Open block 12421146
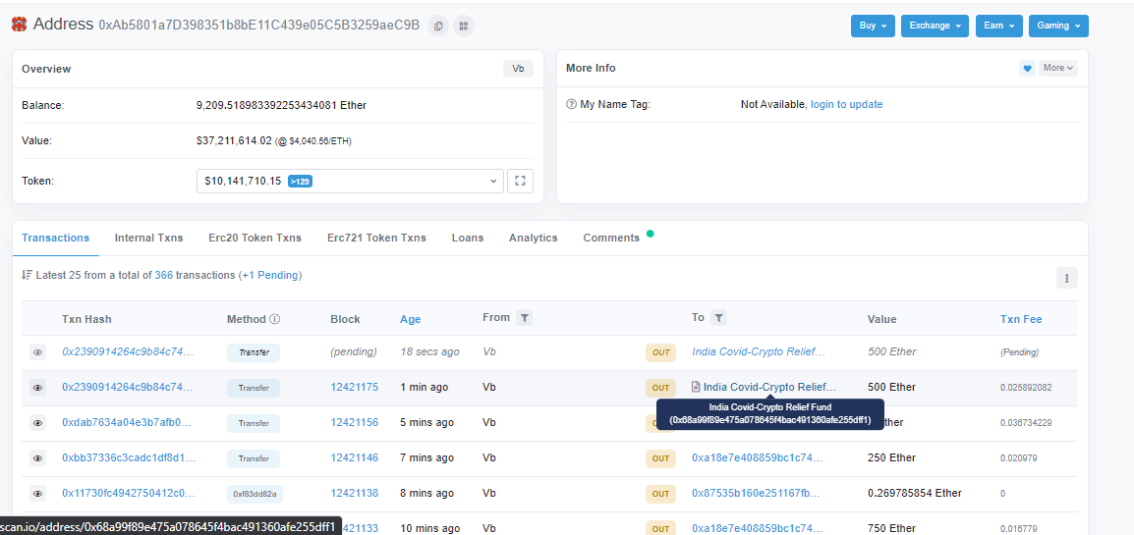1134x535 pixels. (355, 457)
